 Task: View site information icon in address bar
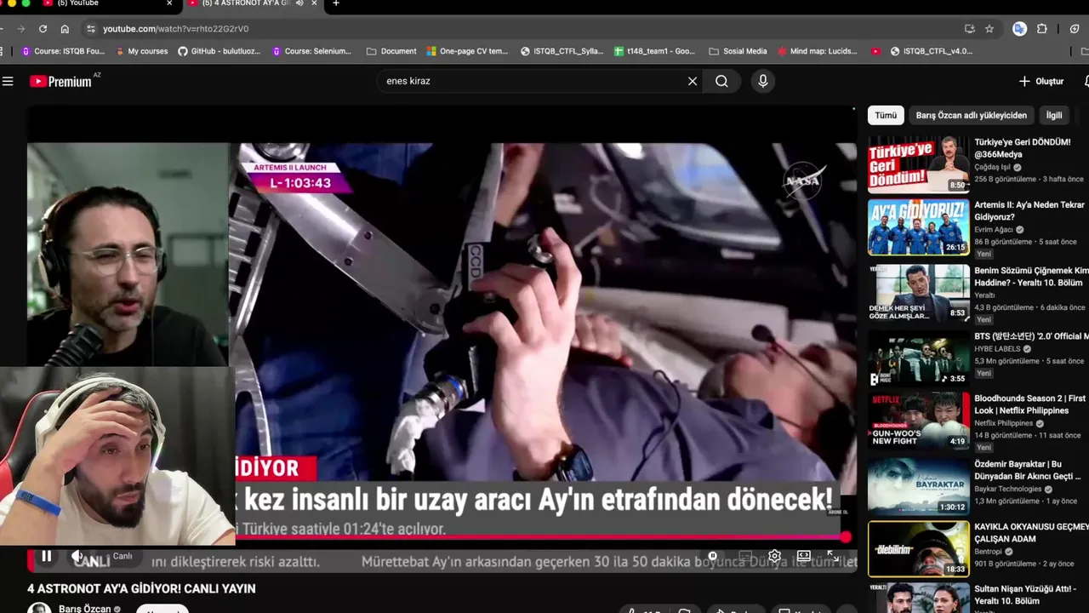tap(91, 29)
